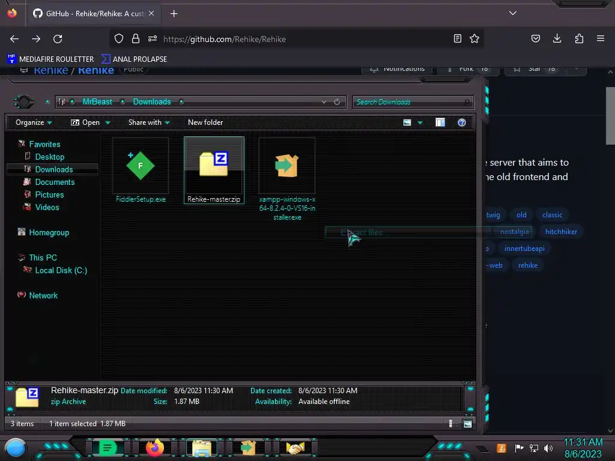Open Save to Pocket icon
Screen dimensions: 615x461
(536, 38)
